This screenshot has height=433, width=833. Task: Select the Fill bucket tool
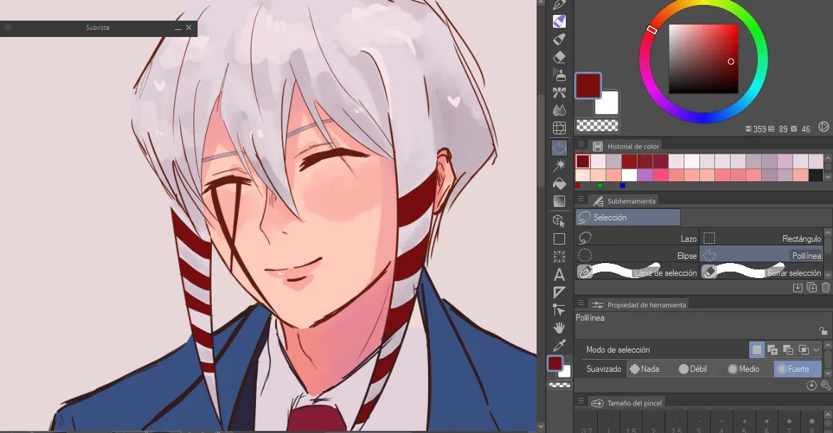[x=559, y=184]
